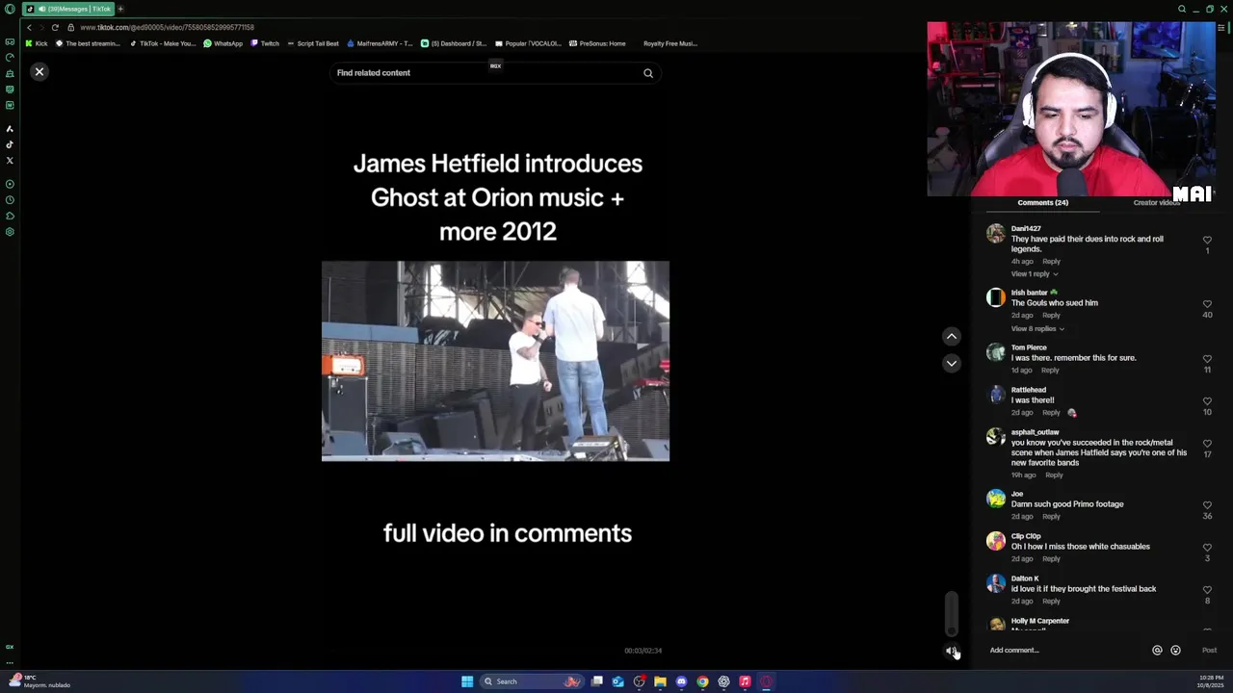
Task: Like Dalton K's comment with the heart
Action: click(1207, 590)
